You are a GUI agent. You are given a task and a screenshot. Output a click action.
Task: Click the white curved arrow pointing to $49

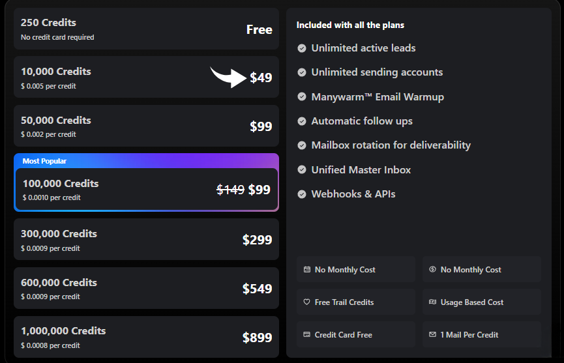229,76
